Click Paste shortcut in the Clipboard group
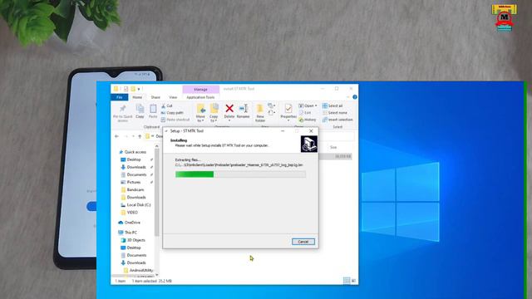This screenshot has height=299, width=532. [175, 120]
